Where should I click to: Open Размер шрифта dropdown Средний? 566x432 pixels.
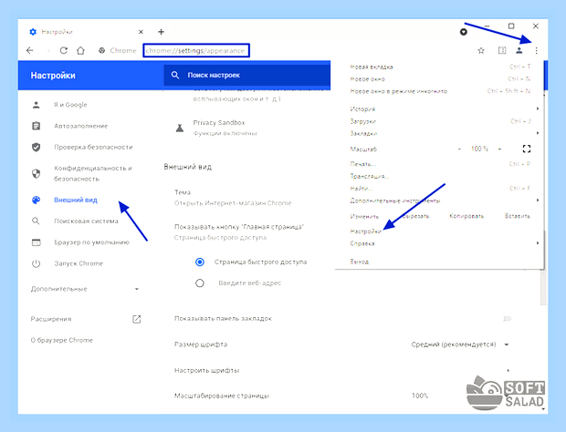coord(460,345)
